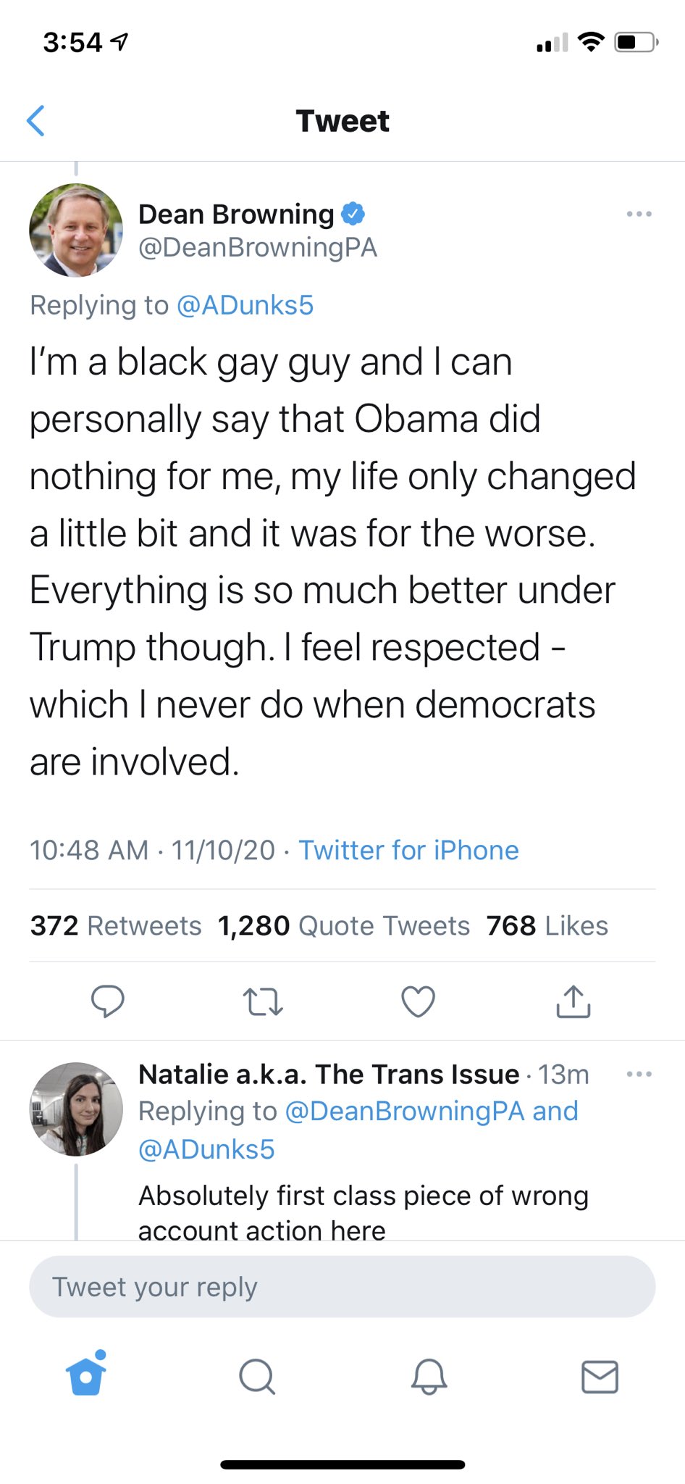Viewport: 685px width, 1484px height.
Task: Open more options on Natalie's reply
Action: [x=639, y=1074]
